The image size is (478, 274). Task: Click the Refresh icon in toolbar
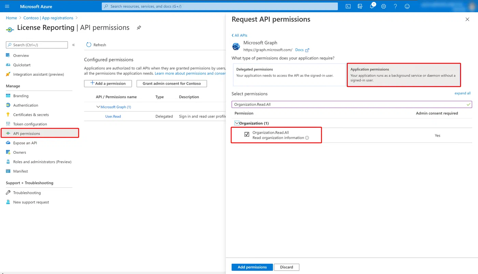(x=89, y=45)
